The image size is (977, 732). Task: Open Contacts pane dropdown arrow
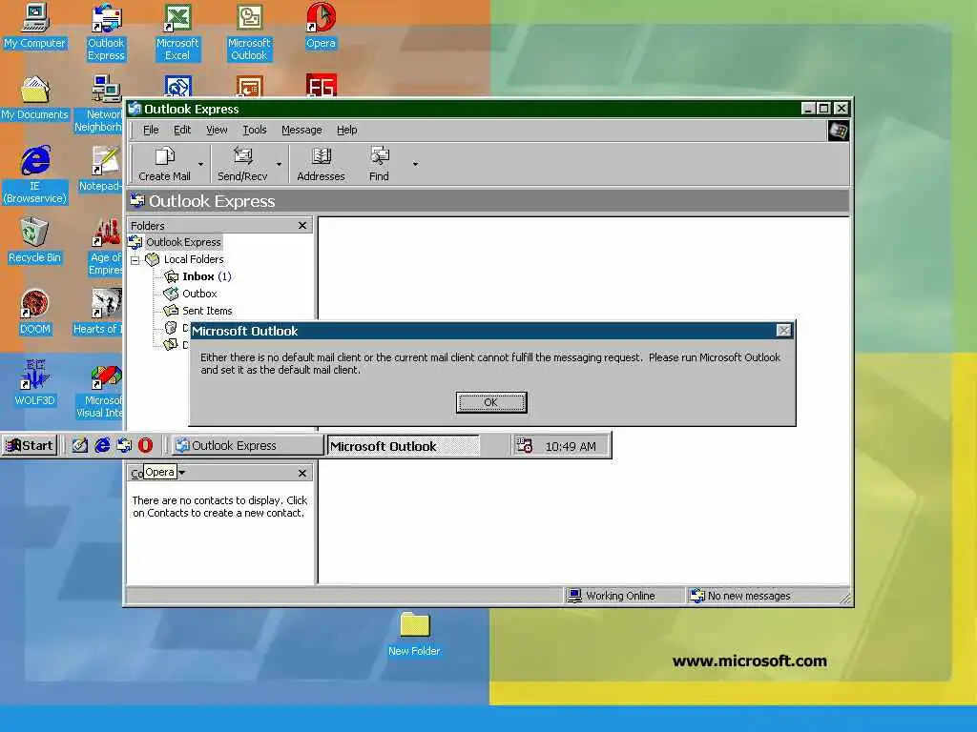tap(182, 473)
